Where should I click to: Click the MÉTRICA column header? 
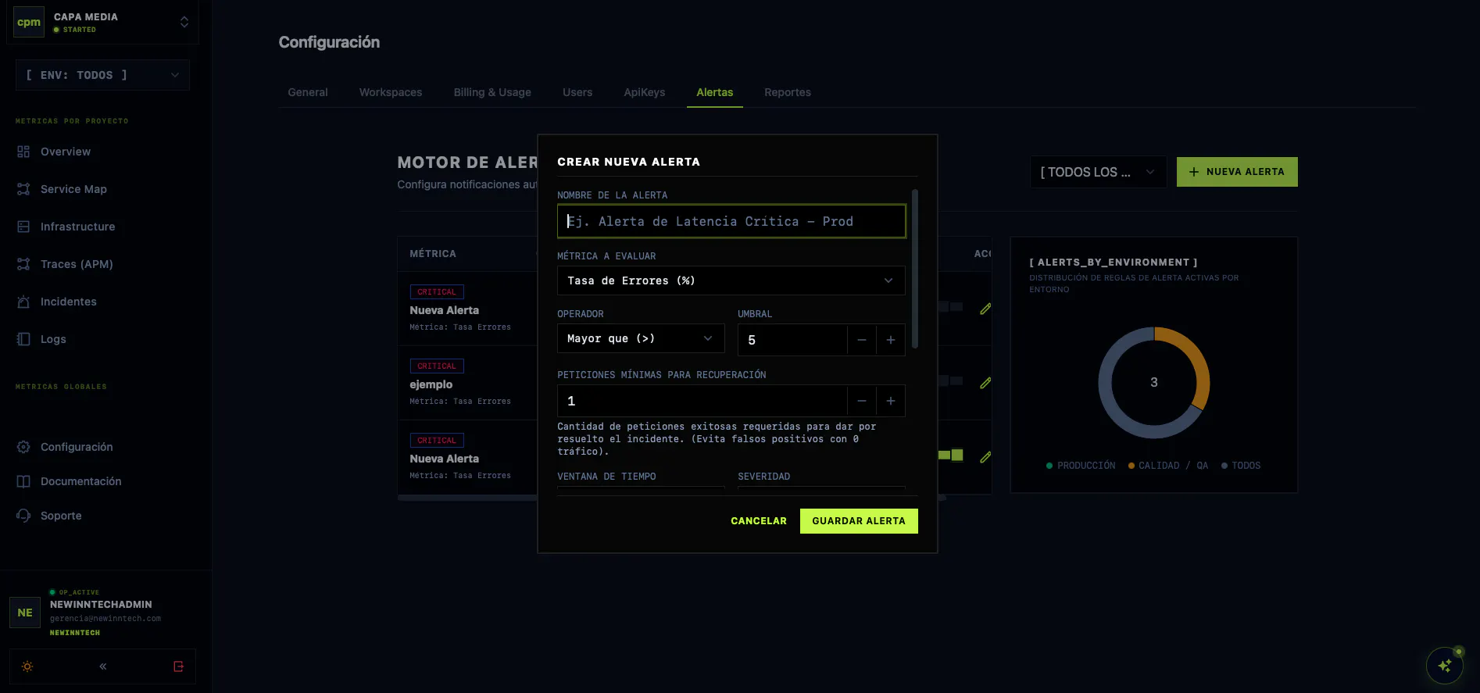(x=433, y=254)
